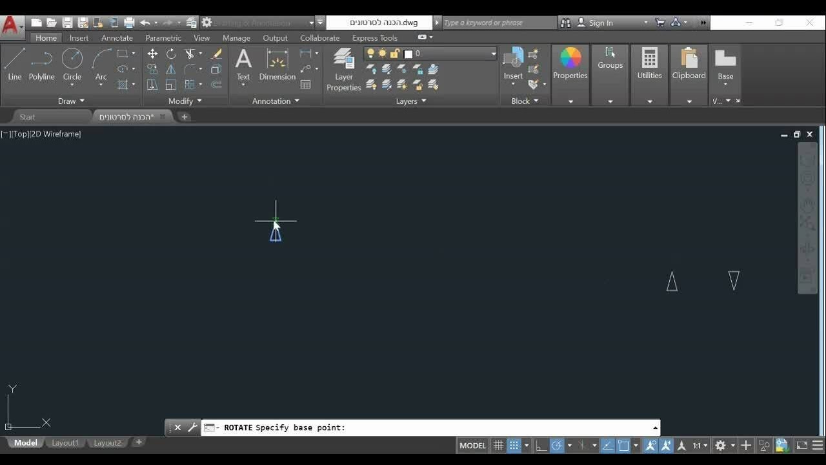Select the Scale tool
This screenshot has width=826, height=465.
tap(171, 85)
